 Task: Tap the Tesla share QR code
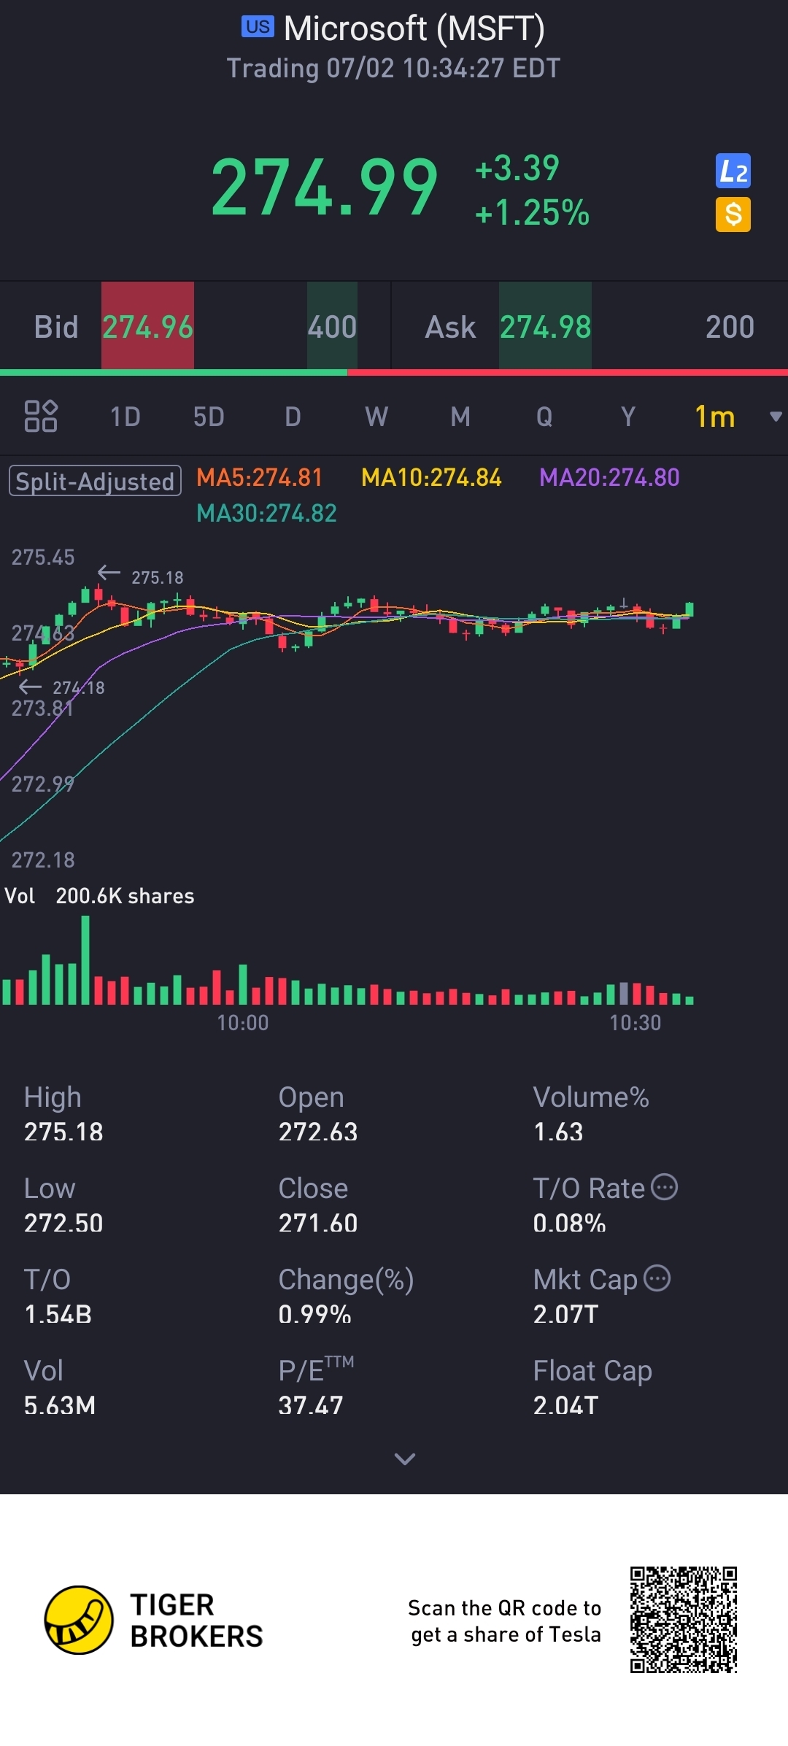point(684,1619)
